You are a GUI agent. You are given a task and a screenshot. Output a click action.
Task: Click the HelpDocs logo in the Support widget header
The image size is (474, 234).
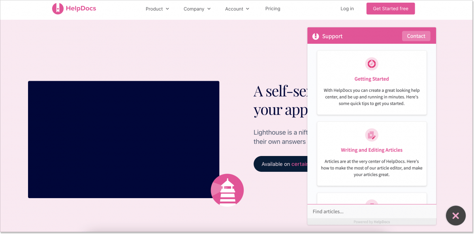click(x=315, y=36)
